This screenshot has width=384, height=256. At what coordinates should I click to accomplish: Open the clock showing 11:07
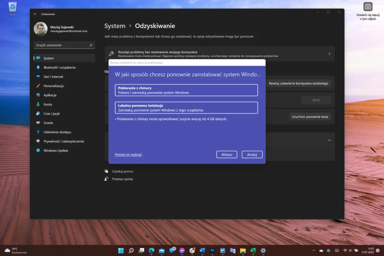368,250
